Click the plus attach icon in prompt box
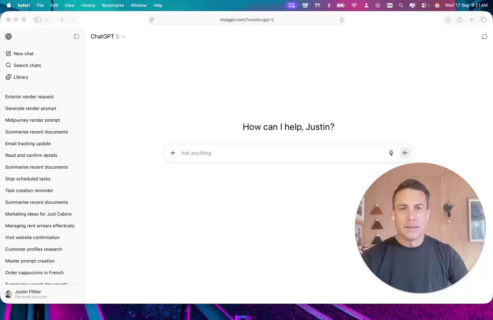This screenshot has width=493, height=320. coord(173,153)
